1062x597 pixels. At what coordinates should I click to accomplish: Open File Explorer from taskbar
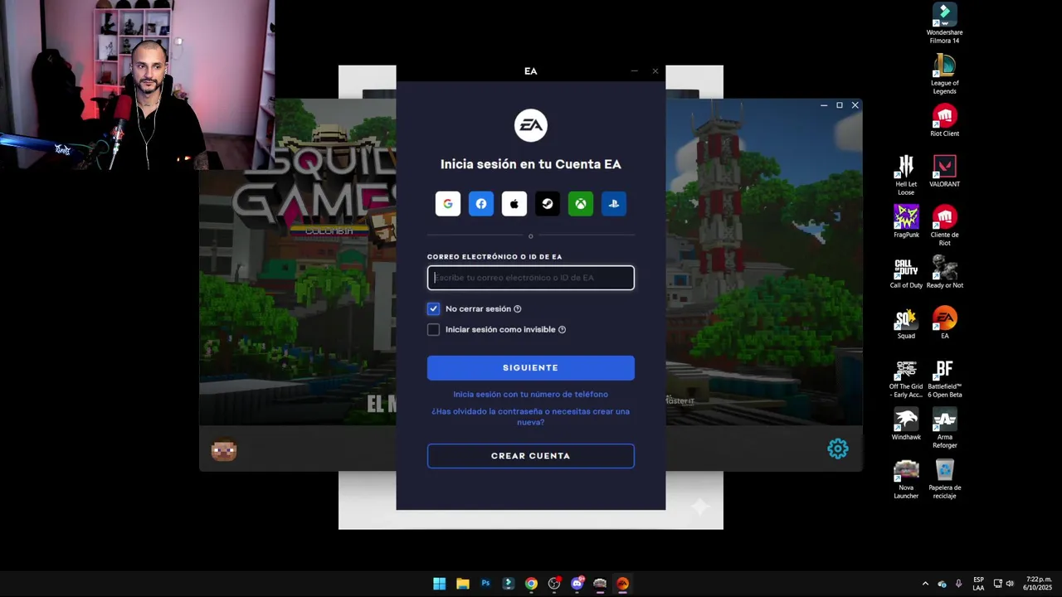(x=462, y=584)
